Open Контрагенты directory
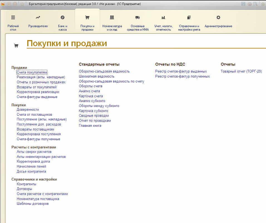The width and height of the screenshot is (266, 223). [26, 184]
